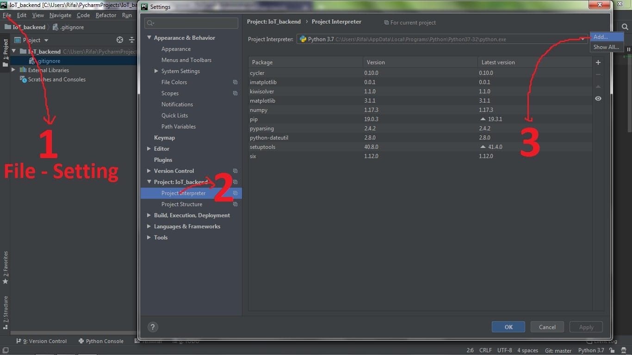This screenshot has height=355, width=632.
Task: Open the File menu
Action: click(7, 15)
